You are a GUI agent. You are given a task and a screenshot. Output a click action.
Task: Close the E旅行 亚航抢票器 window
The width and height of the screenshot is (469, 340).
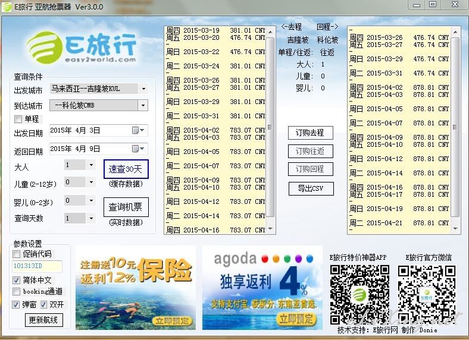[455, 5]
